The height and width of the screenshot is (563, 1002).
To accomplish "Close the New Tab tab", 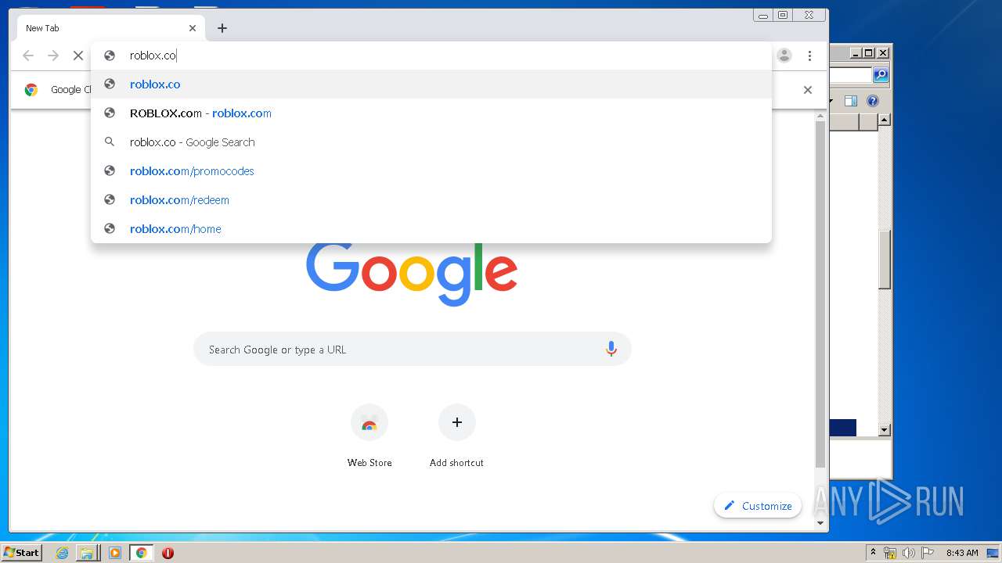I will (x=193, y=28).
